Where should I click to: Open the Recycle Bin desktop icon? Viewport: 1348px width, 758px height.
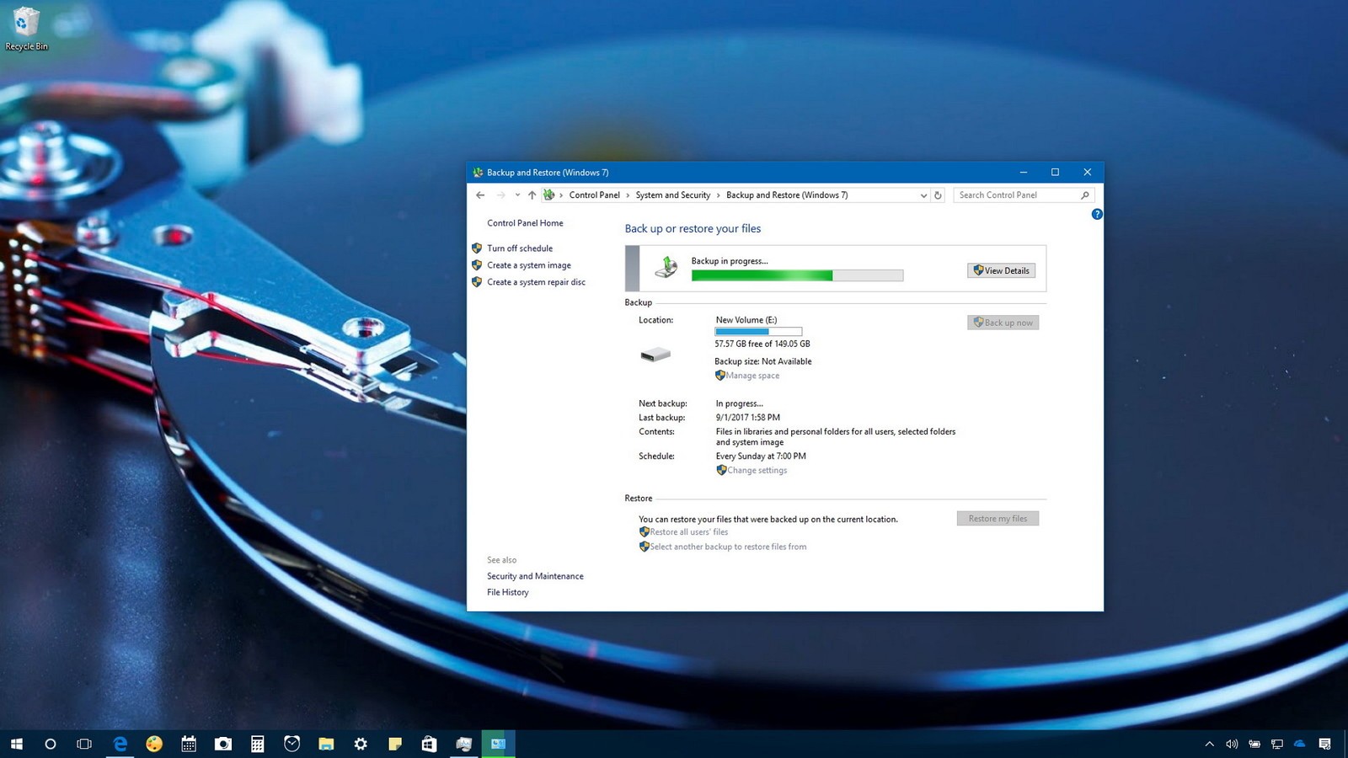point(26,29)
